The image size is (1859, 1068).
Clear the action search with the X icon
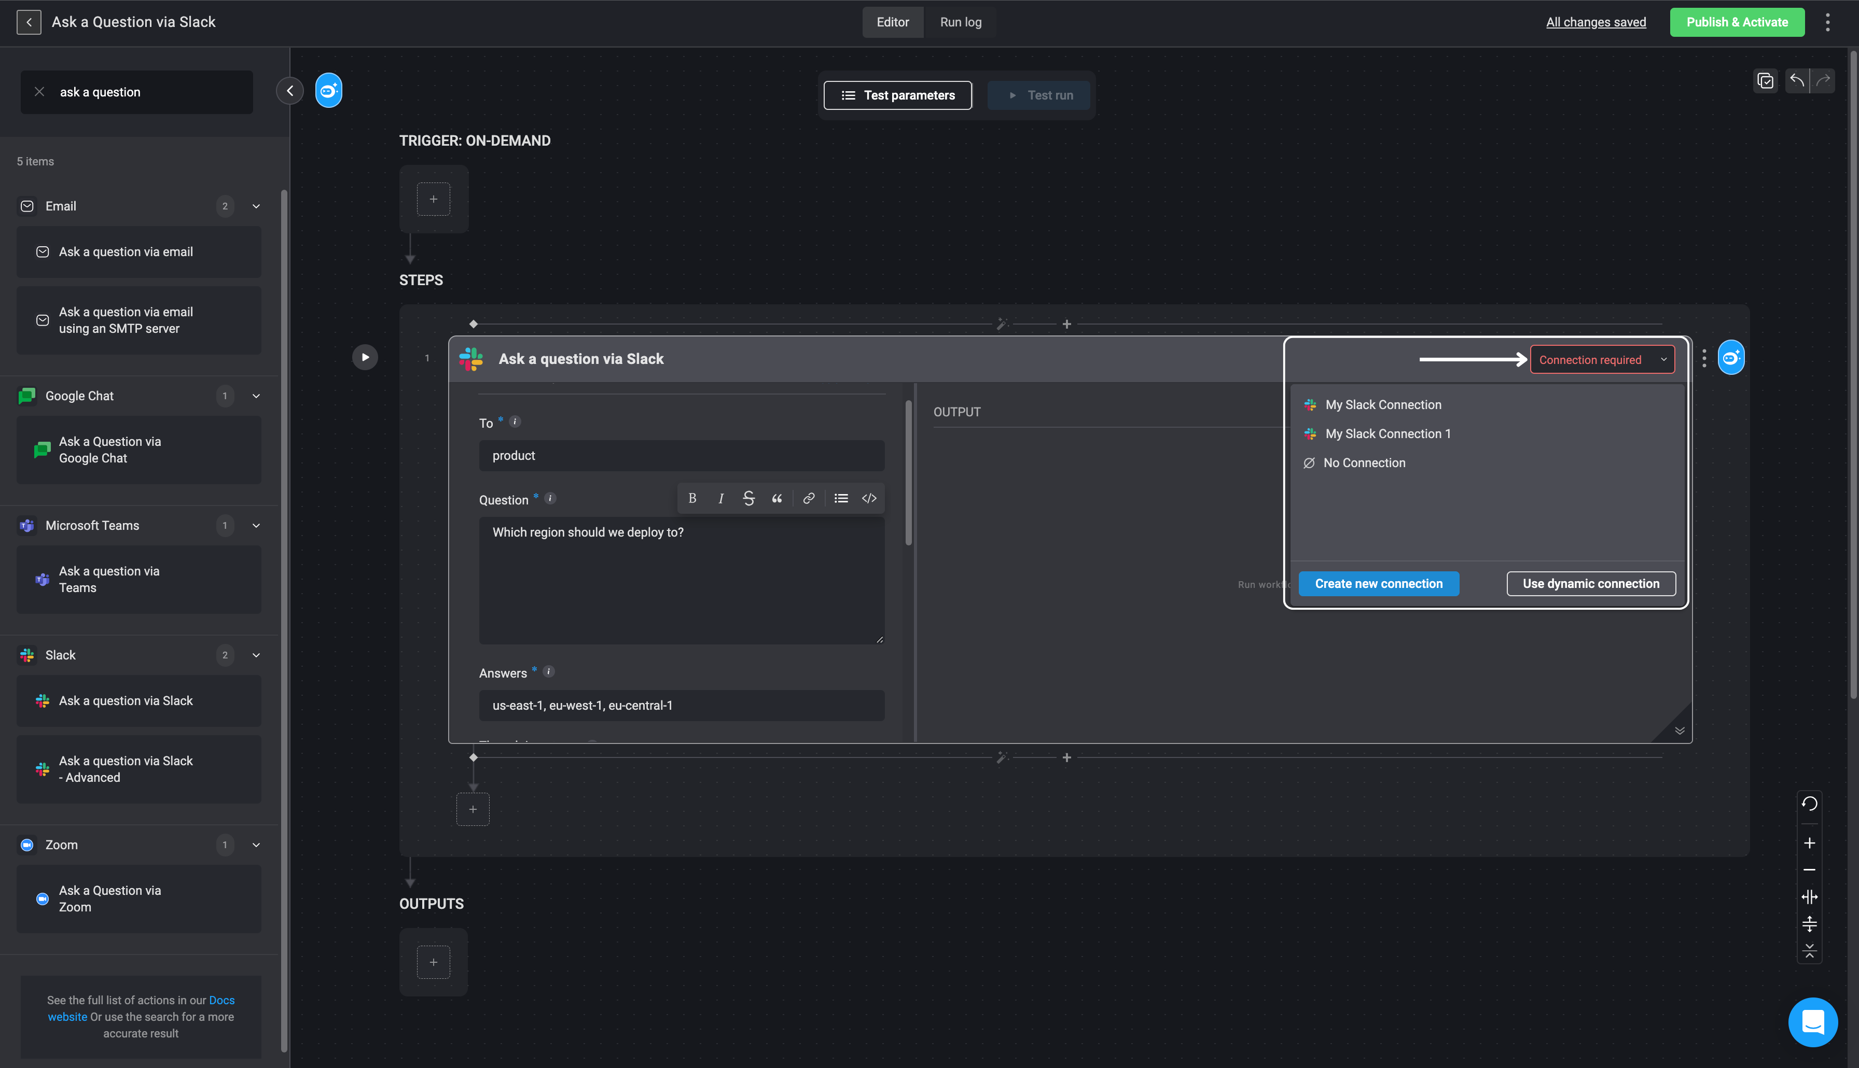39,92
